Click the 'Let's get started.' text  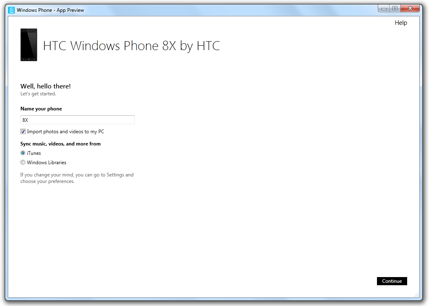coord(38,94)
